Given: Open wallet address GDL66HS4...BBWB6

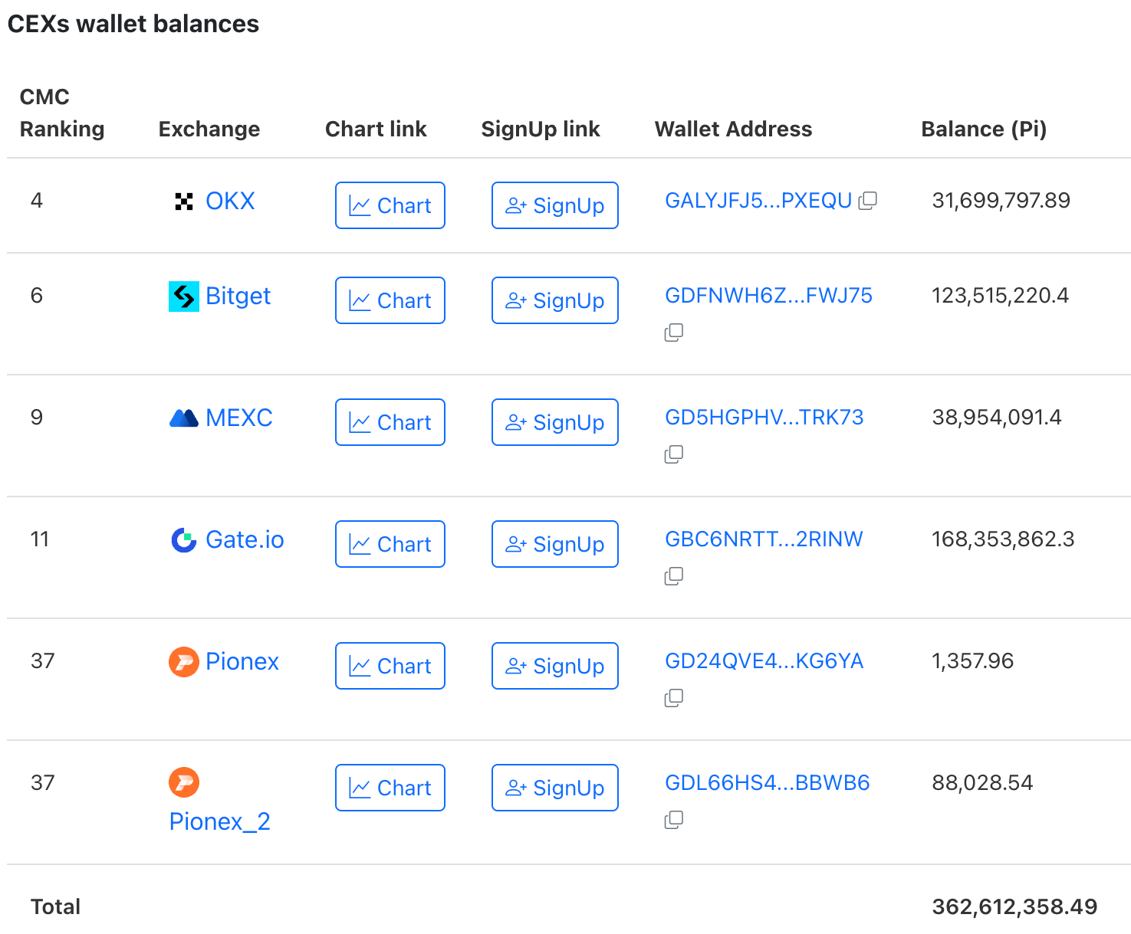Looking at the screenshot, I should pyautogui.click(x=768, y=783).
